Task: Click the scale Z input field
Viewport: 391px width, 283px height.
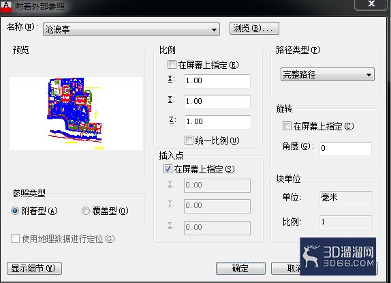Action: (x=218, y=122)
